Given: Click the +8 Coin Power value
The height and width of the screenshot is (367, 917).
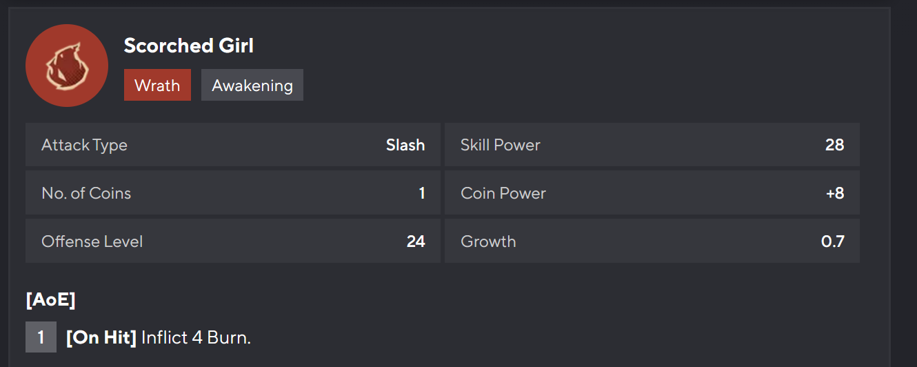Looking at the screenshot, I should (834, 193).
